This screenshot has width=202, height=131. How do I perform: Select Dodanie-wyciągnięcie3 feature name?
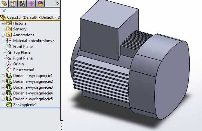(x=33, y=87)
